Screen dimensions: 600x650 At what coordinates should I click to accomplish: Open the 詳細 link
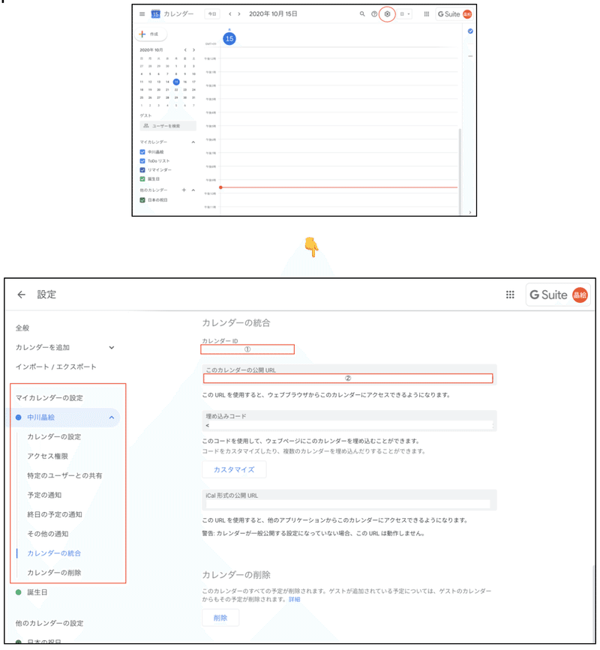295,600
